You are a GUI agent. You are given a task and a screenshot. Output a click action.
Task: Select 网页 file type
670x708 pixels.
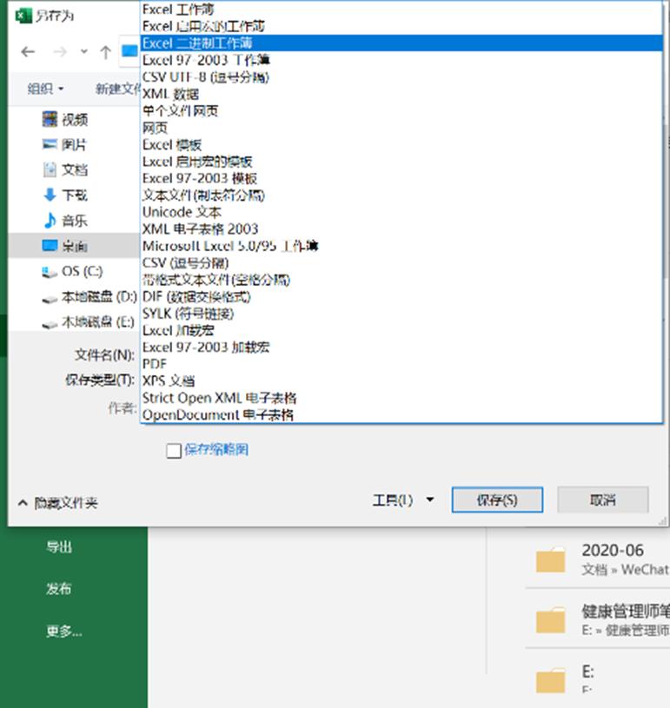pos(401,128)
